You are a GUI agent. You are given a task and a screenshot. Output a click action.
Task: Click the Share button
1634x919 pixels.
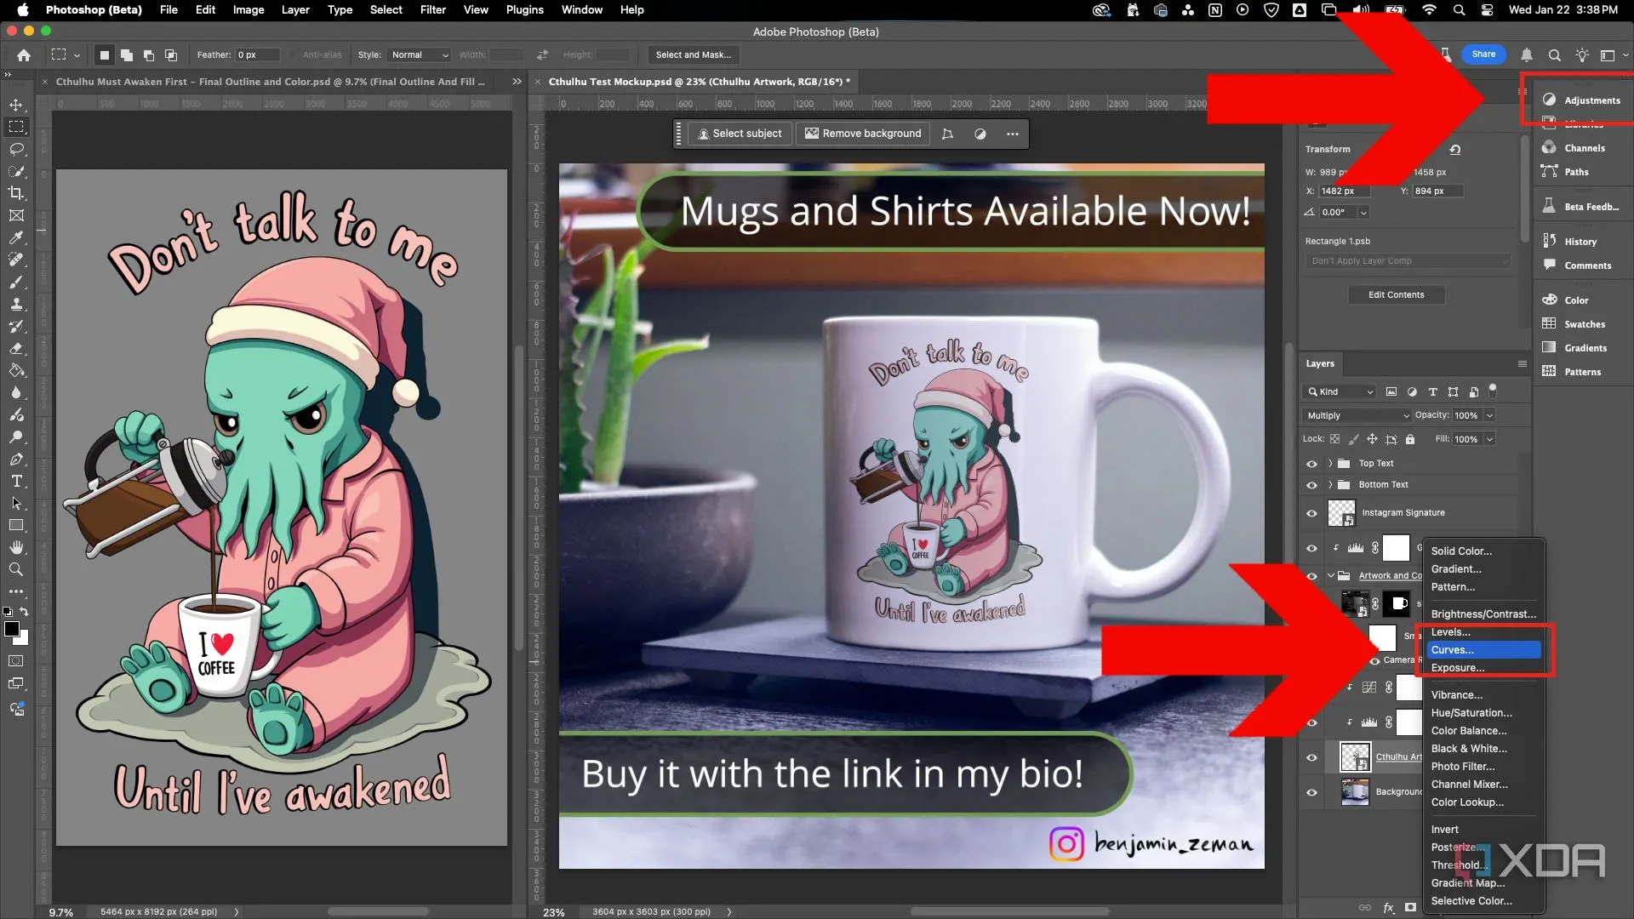tap(1483, 54)
